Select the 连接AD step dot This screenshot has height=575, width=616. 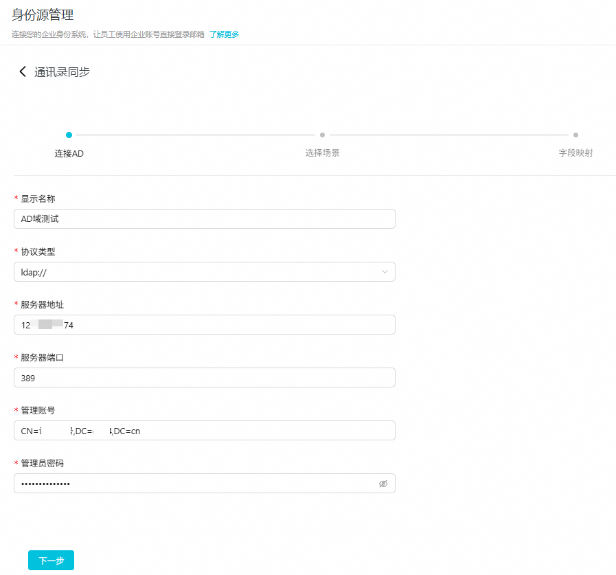69,135
